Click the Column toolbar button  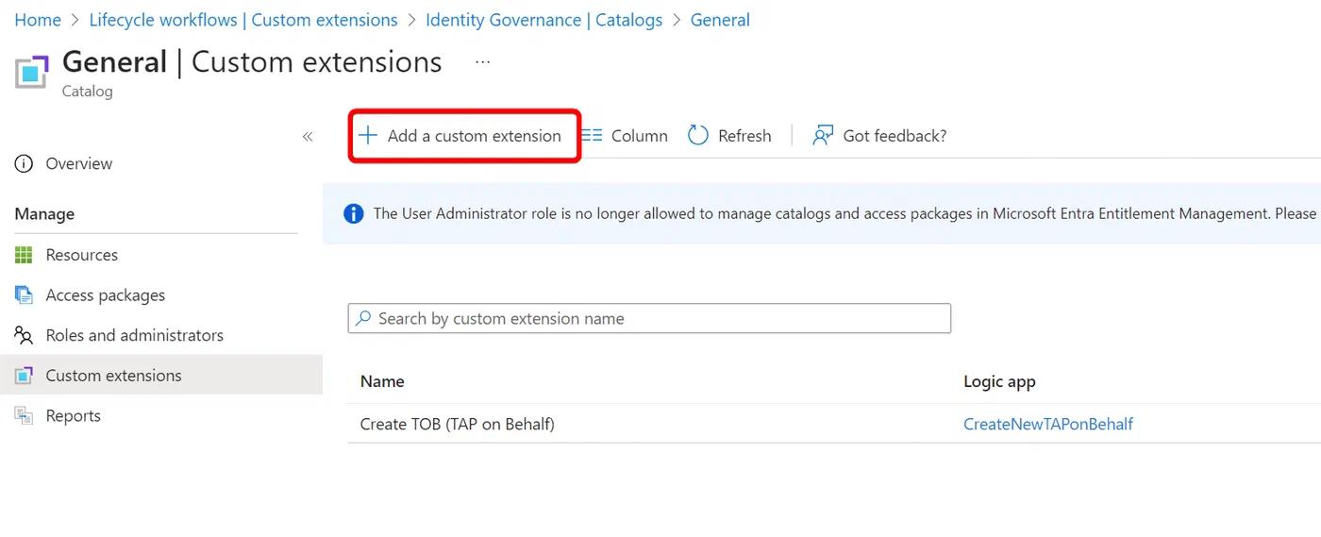tap(624, 136)
